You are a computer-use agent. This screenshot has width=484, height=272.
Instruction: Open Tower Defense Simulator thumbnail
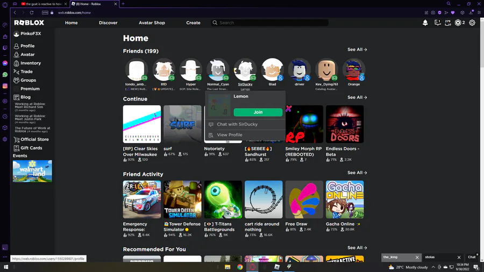[182, 199]
